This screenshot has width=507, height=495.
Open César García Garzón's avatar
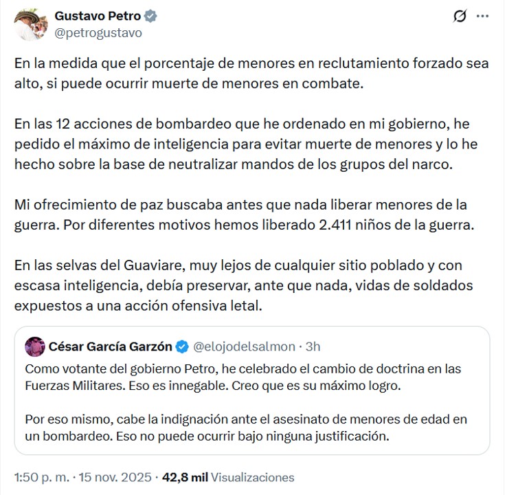point(34,345)
